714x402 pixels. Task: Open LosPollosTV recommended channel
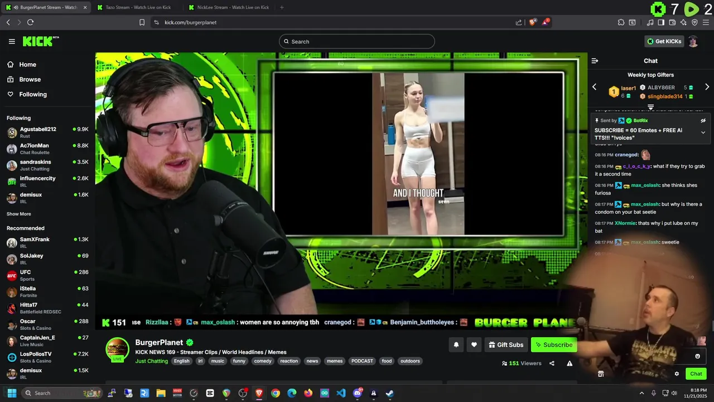47,357
